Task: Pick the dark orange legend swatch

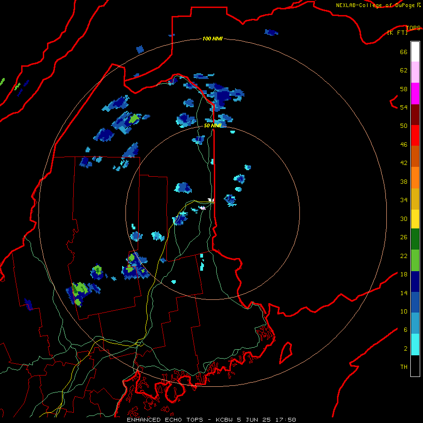Action: pyautogui.click(x=415, y=156)
